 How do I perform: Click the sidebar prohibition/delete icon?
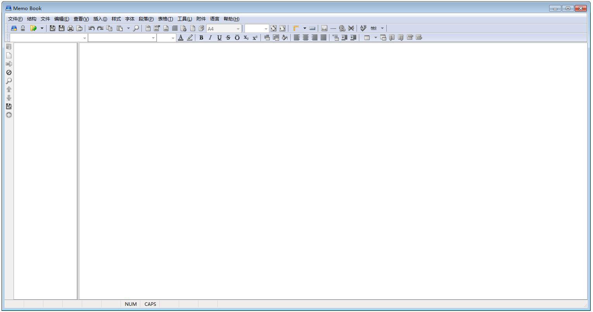[9, 72]
